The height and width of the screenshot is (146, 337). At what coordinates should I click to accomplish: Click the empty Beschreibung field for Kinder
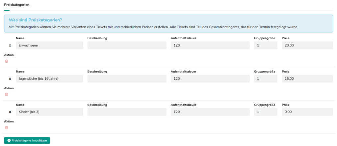click(x=127, y=112)
